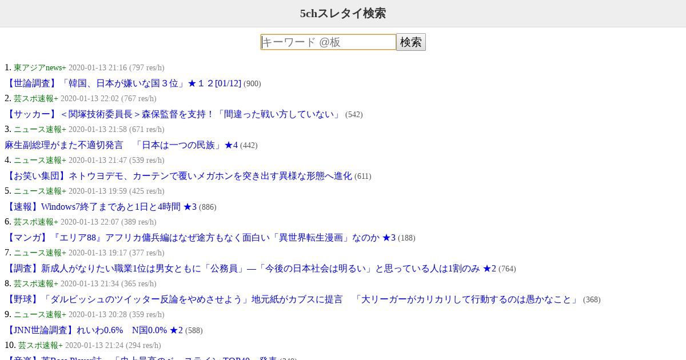Click the 検索 search button
This screenshot has height=360, width=686.
click(411, 42)
